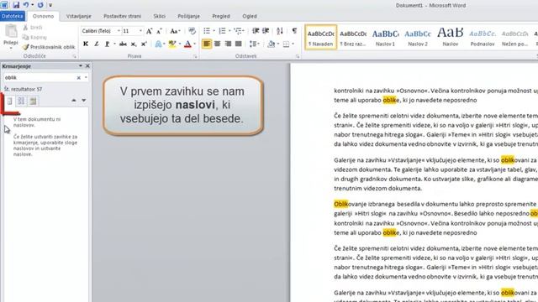
Task: Toggle underline formatting
Action: (x=108, y=44)
